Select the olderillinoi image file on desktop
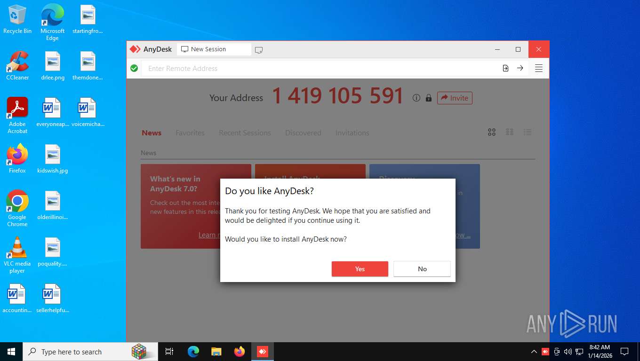Image resolution: width=640 pixels, height=361 pixels. click(x=52, y=205)
